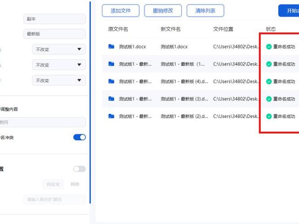Select new file name 测试版1 - 最新版 (1...
Screen dimensions: 299x224
[182, 64]
